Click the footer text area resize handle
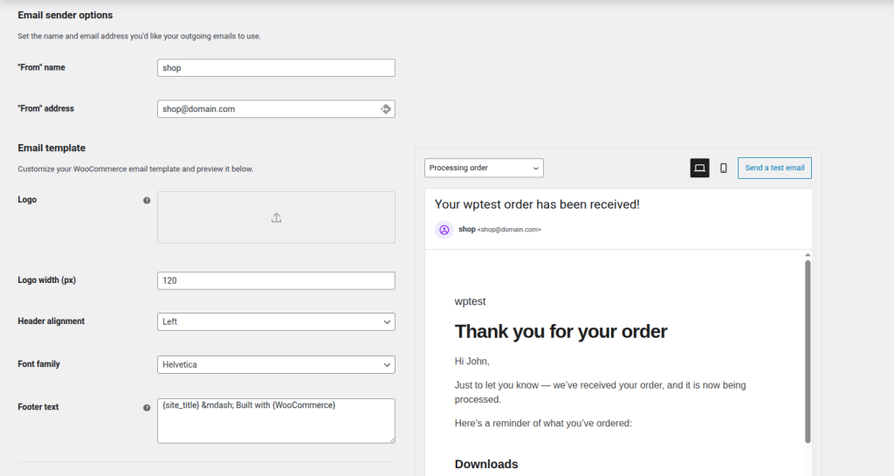This screenshot has width=894, height=476. point(391,439)
